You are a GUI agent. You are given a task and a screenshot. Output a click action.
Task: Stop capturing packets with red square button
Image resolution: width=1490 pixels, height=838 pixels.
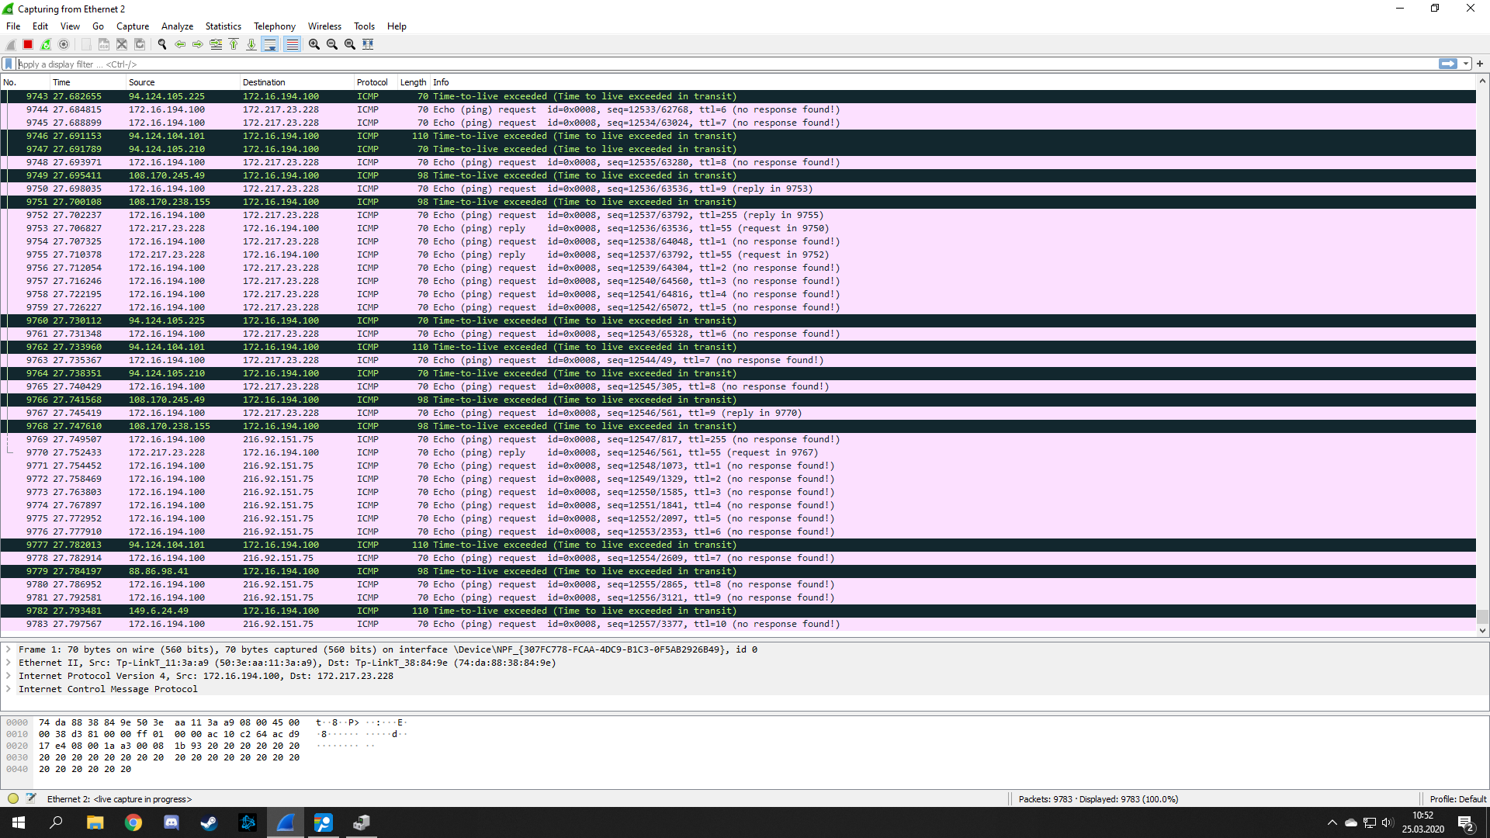click(x=28, y=44)
